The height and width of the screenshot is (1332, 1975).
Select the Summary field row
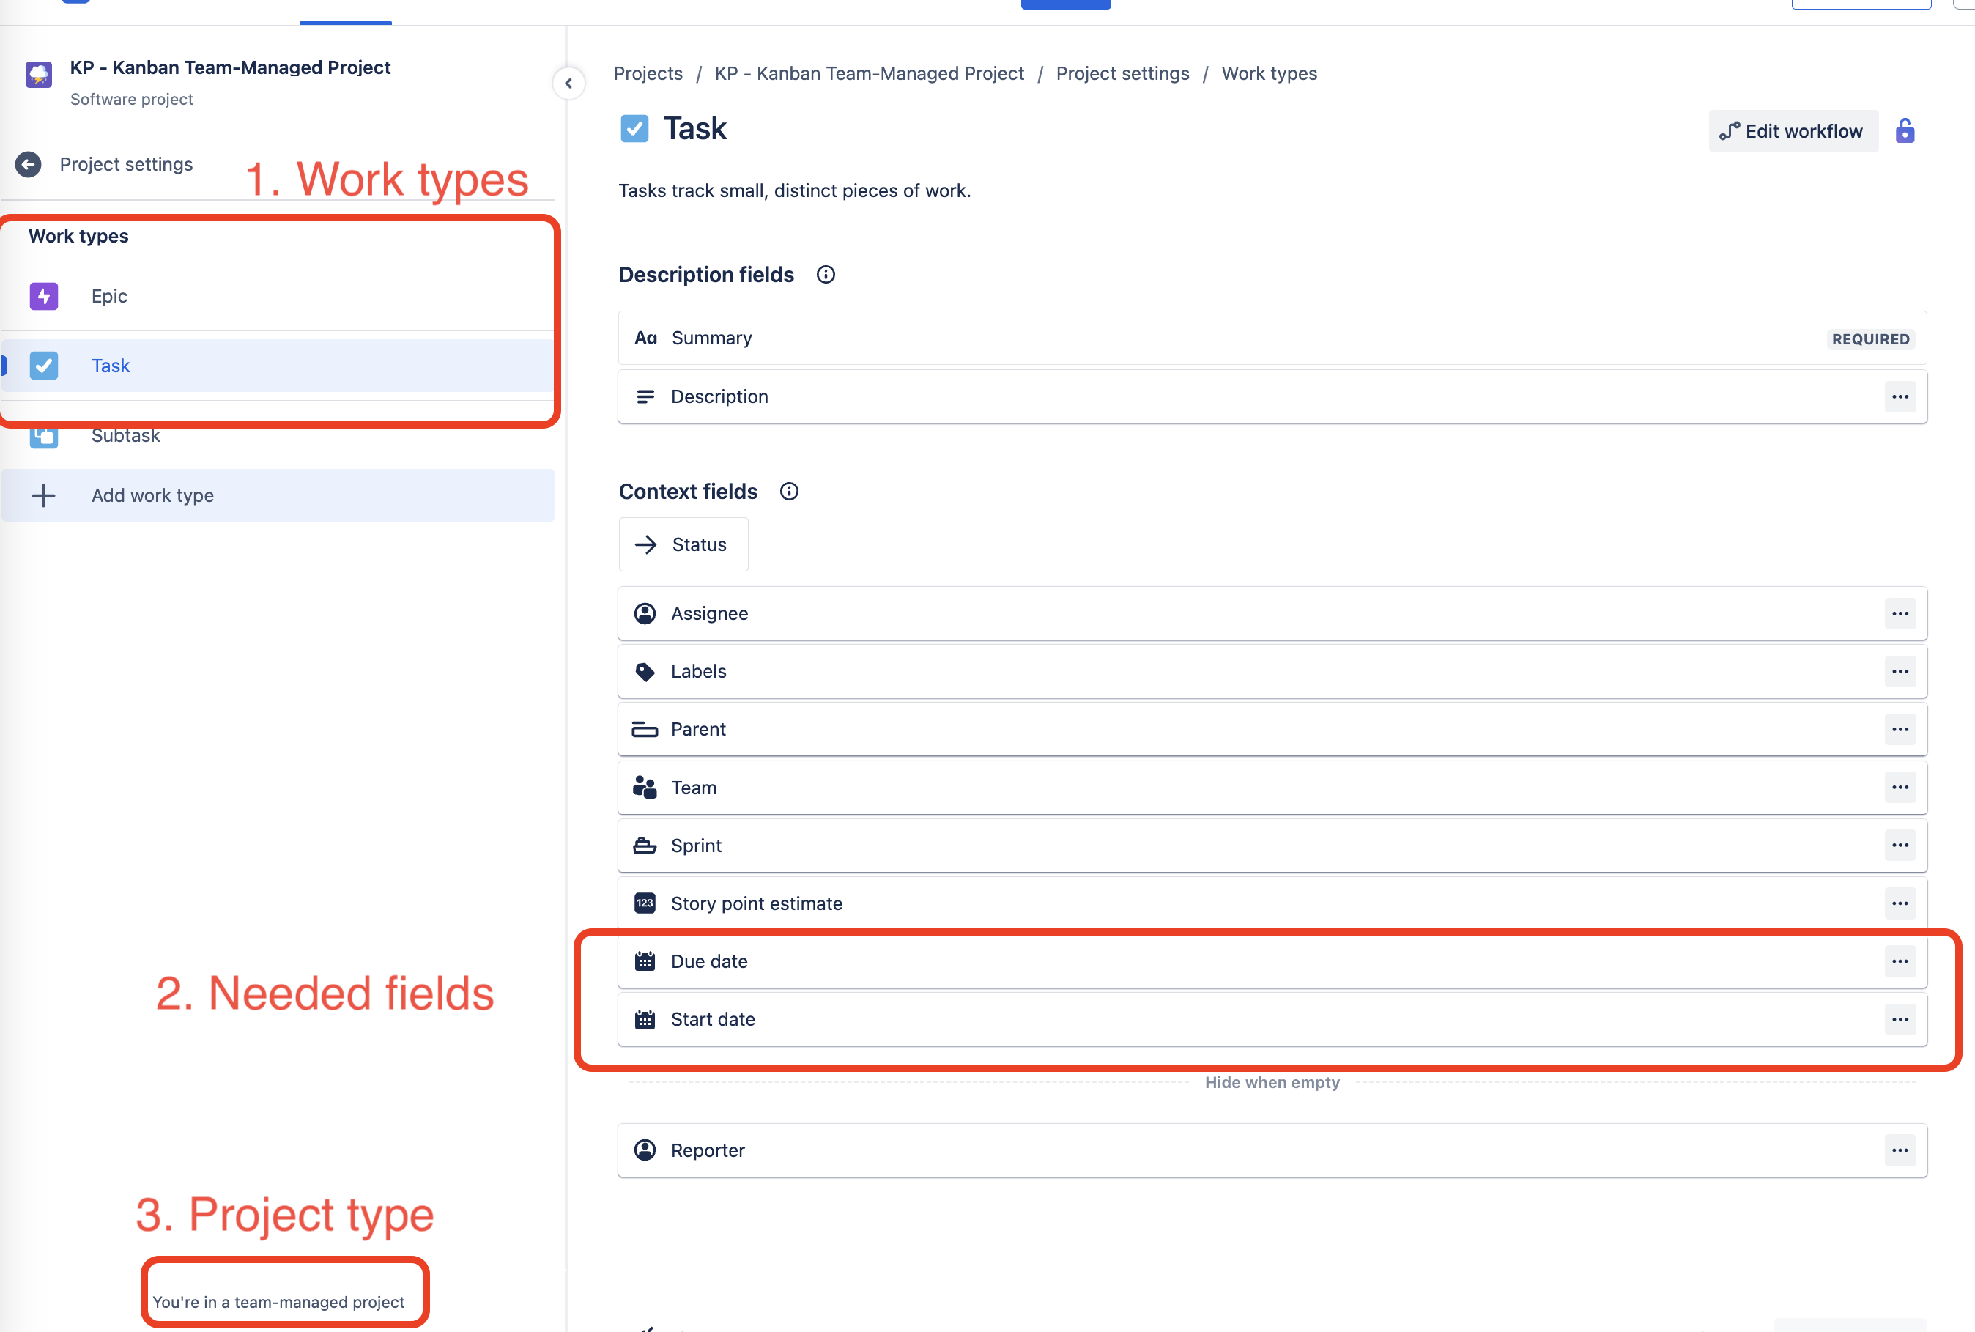tap(1272, 338)
